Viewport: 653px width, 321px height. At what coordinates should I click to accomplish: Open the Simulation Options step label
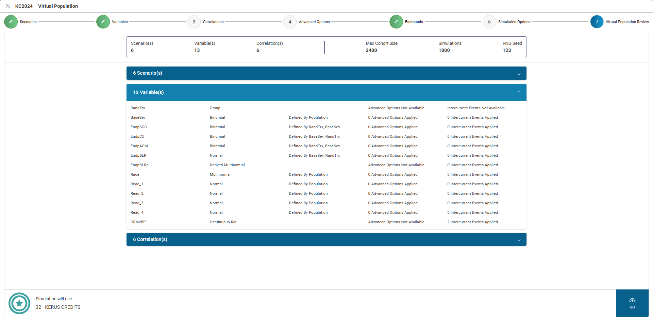(x=514, y=22)
